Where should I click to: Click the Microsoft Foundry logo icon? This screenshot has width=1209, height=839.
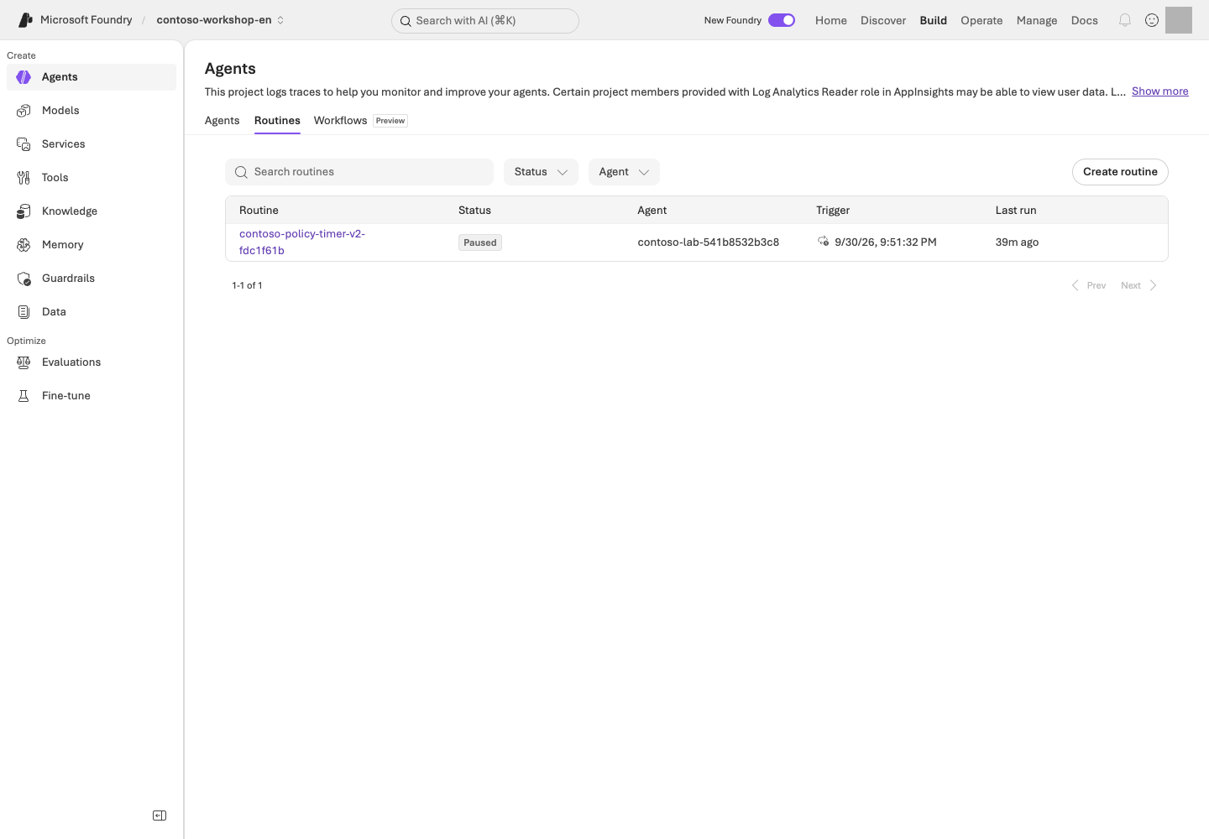pyautogui.click(x=25, y=20)
